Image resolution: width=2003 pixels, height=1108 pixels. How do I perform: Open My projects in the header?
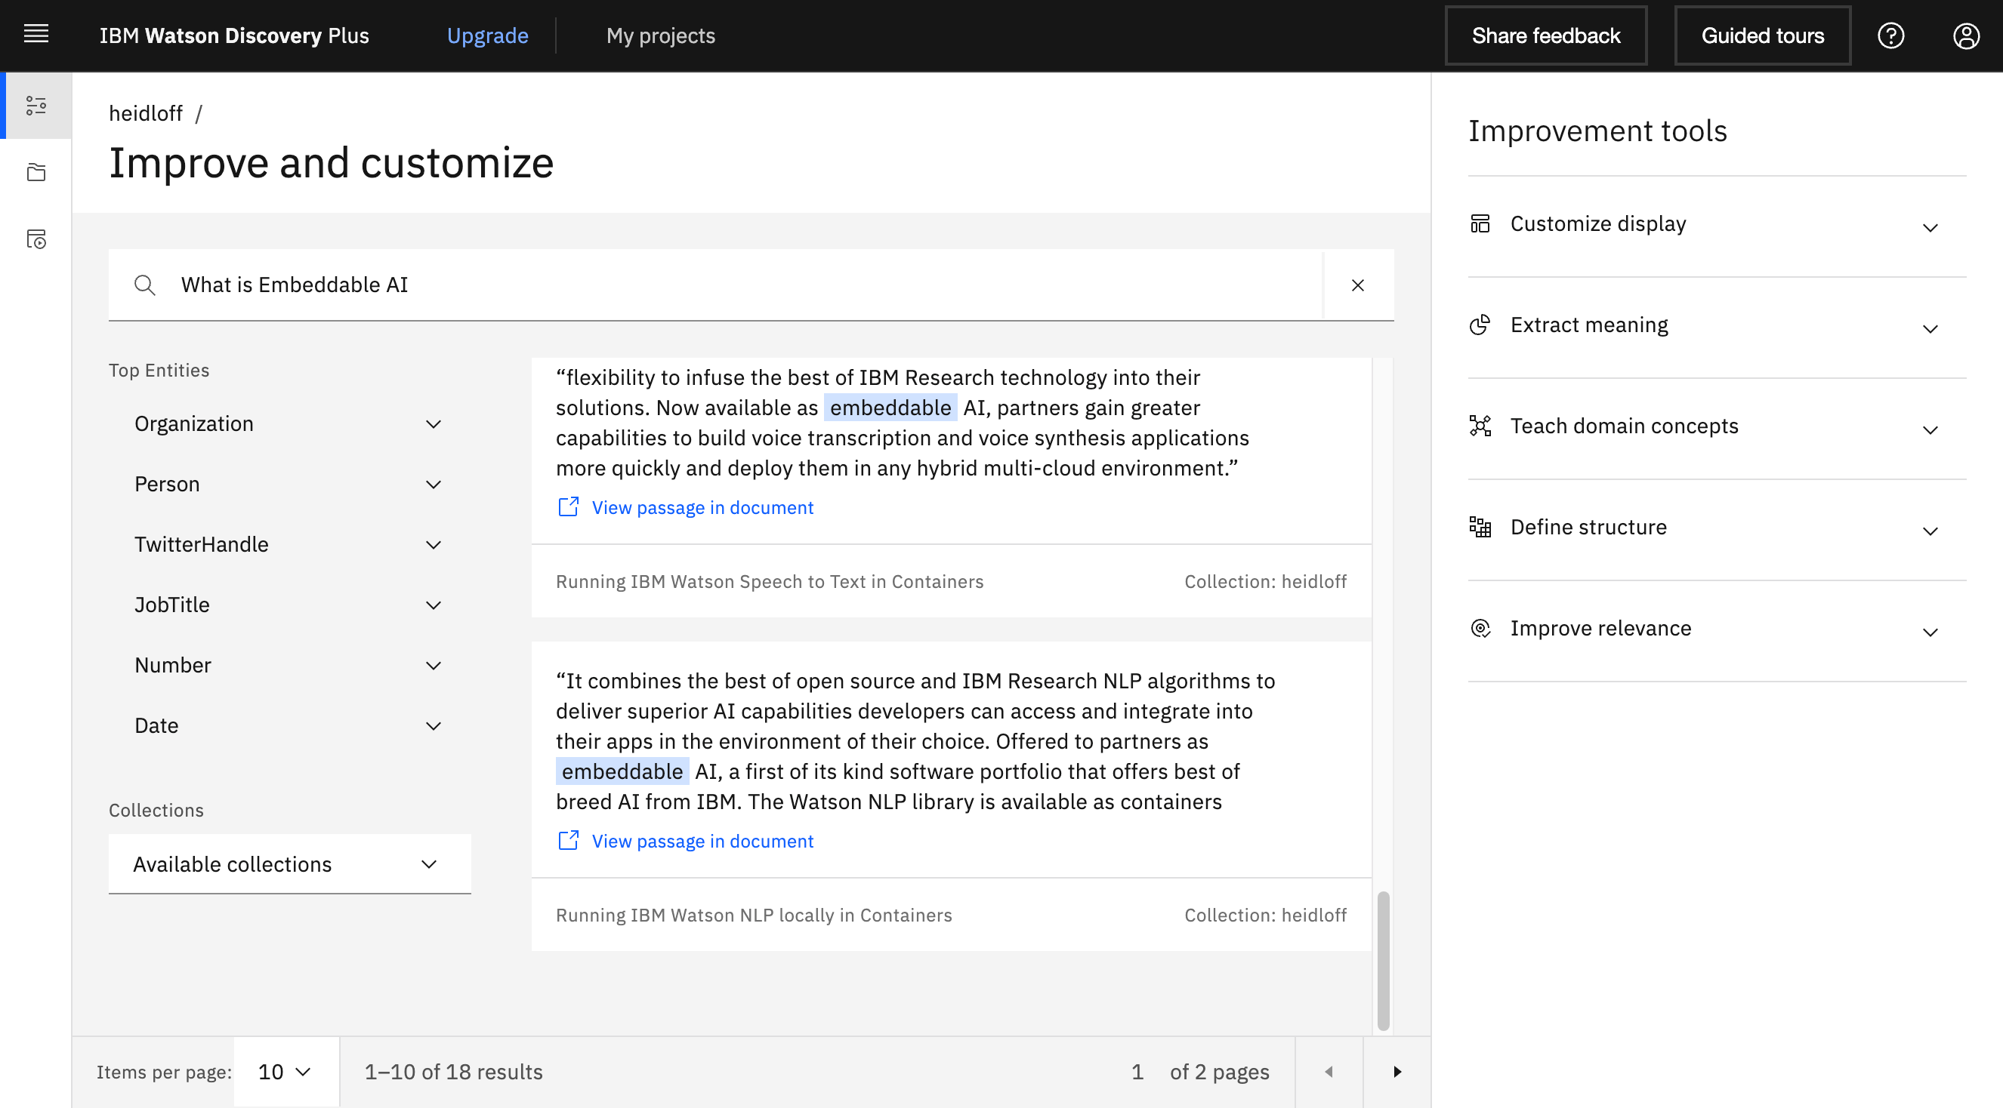[660, 35]
